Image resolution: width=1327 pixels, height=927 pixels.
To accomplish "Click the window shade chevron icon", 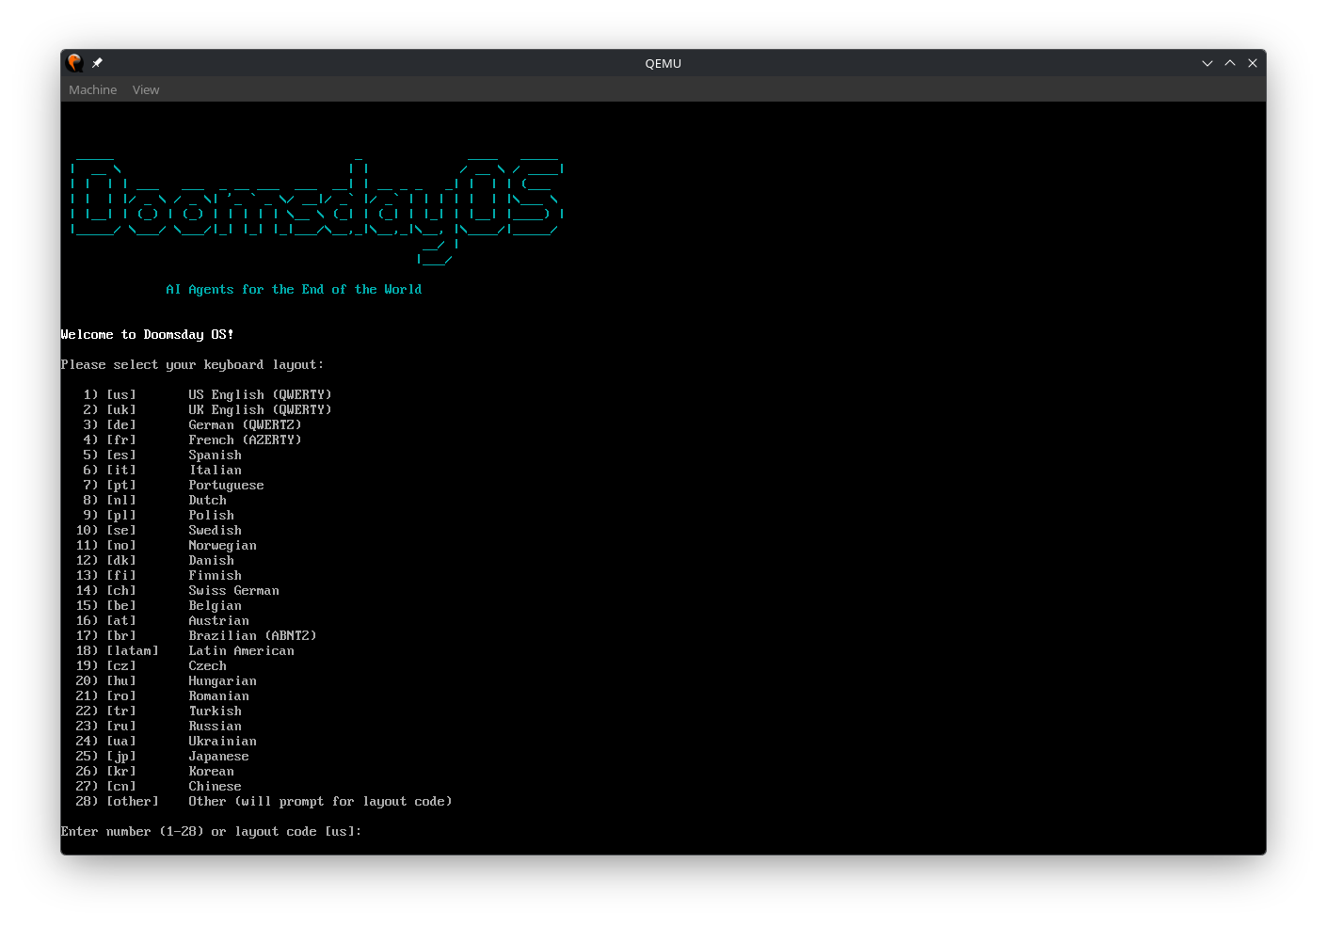I will click(x=1207, y=63).
